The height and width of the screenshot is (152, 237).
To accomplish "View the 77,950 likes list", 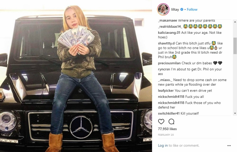I will tap(167, 129).
